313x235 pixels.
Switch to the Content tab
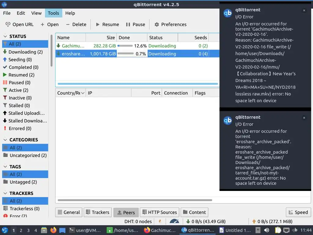point(194,212)
